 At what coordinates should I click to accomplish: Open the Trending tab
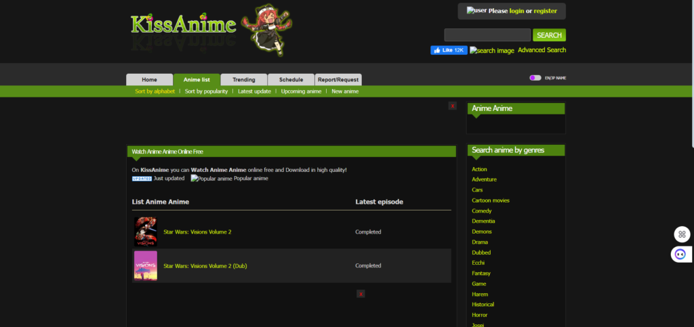click(x=244, y=80)
